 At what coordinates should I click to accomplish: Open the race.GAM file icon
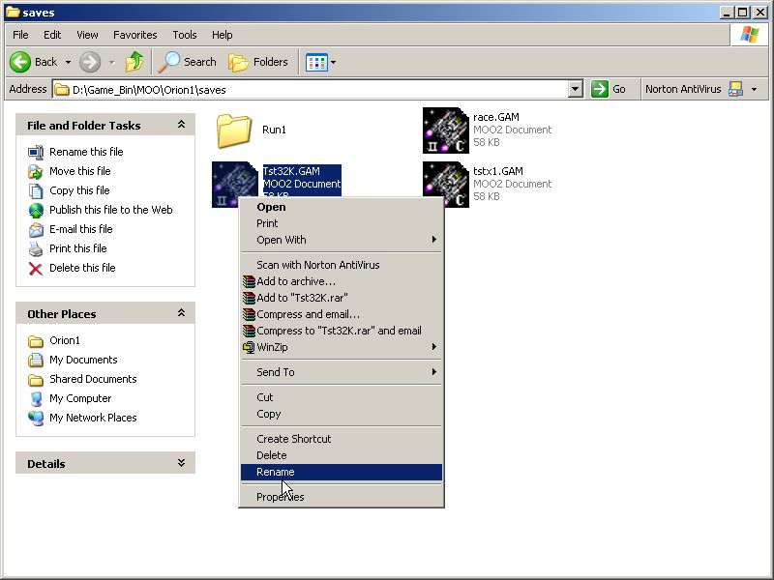click(x=446, y=130)
